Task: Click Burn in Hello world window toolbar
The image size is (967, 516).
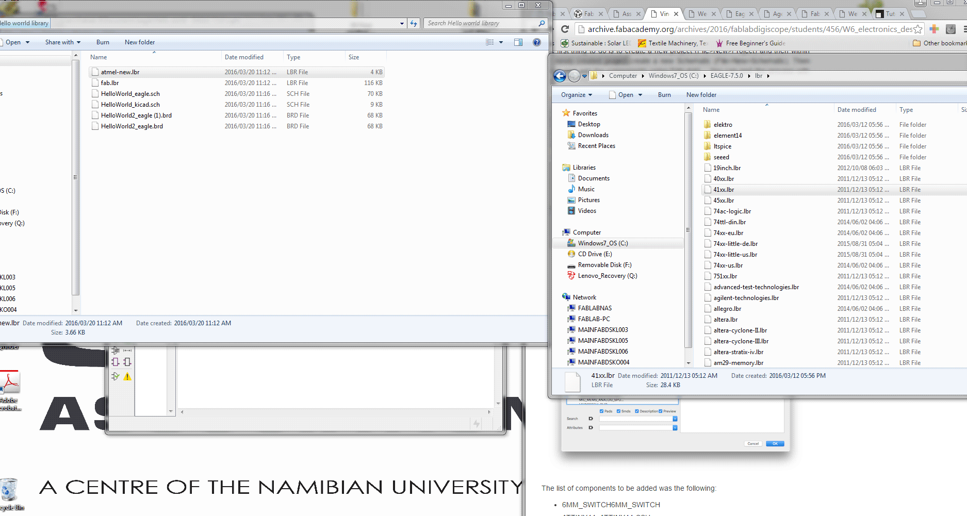Action: click(x=103, y=42)
